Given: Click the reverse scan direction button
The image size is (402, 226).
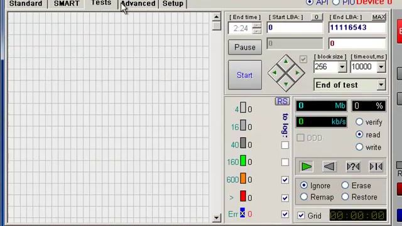Looking at the screenshot, I should (329, 166).
